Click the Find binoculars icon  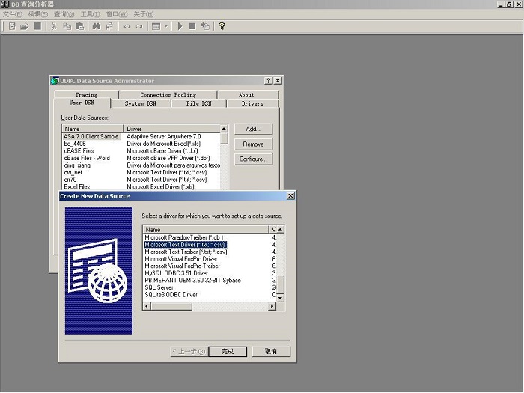tap(97, 26)
